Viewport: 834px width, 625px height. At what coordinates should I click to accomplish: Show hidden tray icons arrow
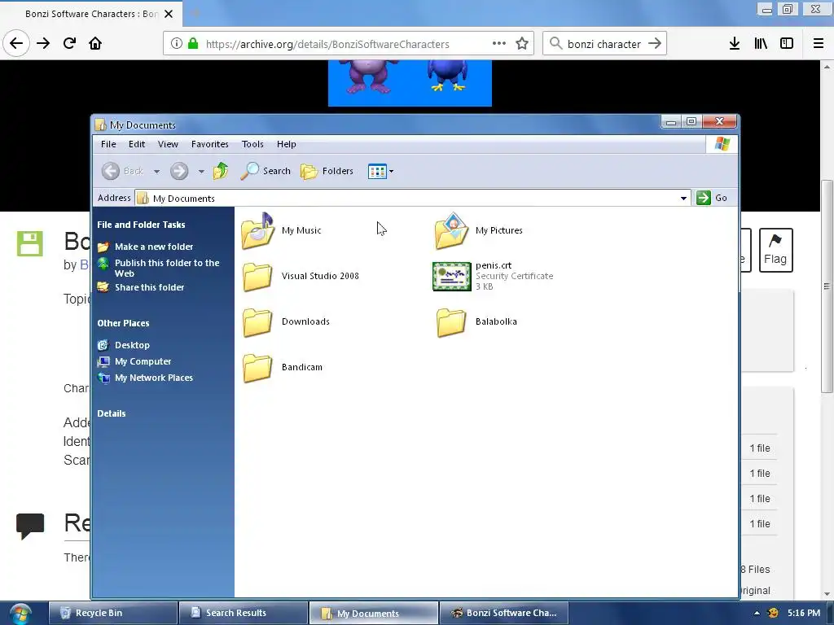coord(757,613)
